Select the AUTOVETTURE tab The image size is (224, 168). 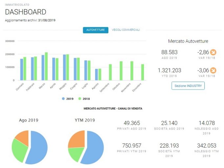click(96, 30)
